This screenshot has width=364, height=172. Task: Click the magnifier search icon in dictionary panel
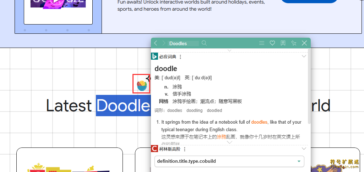click(204, 43)
